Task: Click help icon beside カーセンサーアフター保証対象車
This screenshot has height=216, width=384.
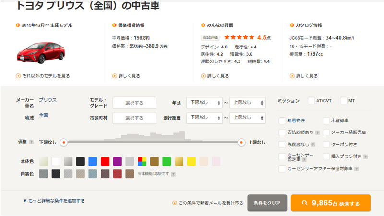Action: (x=357, y=169)
